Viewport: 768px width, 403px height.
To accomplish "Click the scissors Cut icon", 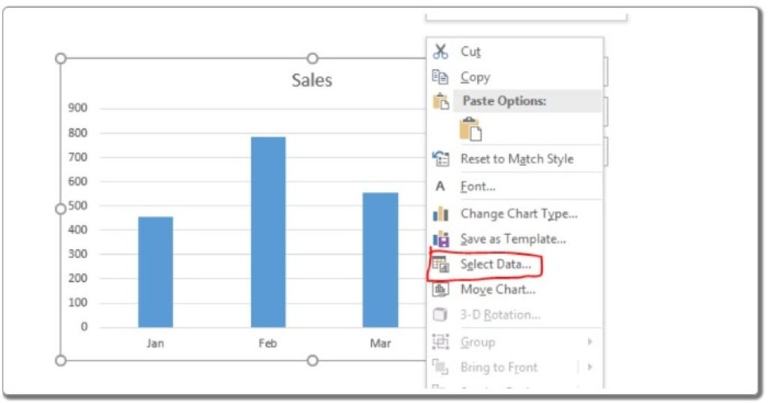I will [440, 52].
